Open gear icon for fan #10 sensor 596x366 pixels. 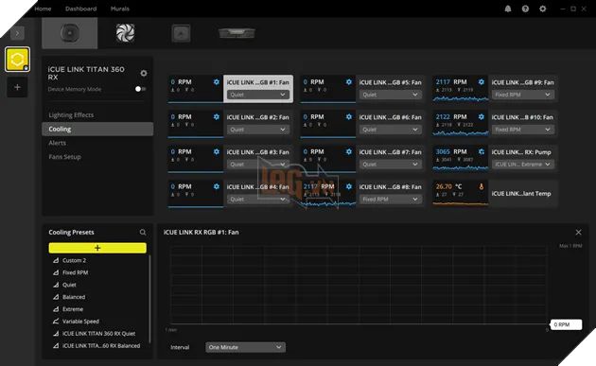[482, 116]
